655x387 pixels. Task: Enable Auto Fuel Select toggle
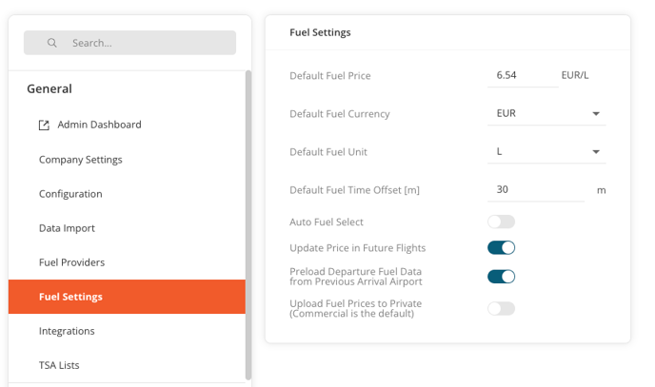(x=501, y=222)
